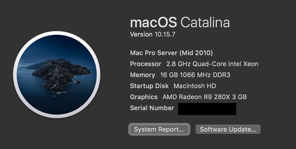
Task: Click the Version 10.15.7 label
Action: pyautogui.click(x=153, y=34)
